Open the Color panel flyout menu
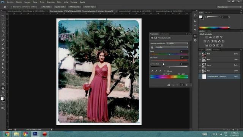This screenshot has height=137, width=243. coord(241,13)
